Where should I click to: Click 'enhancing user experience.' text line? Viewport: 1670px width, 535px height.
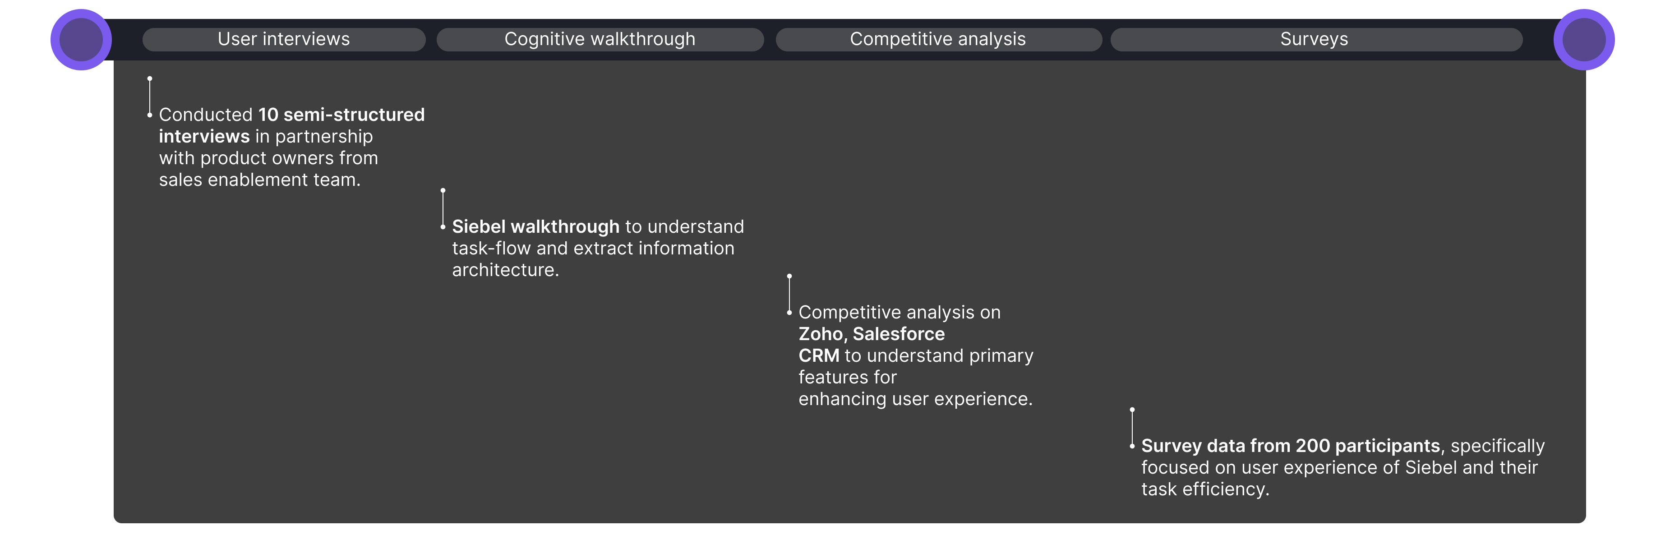(x=915, y=399)
